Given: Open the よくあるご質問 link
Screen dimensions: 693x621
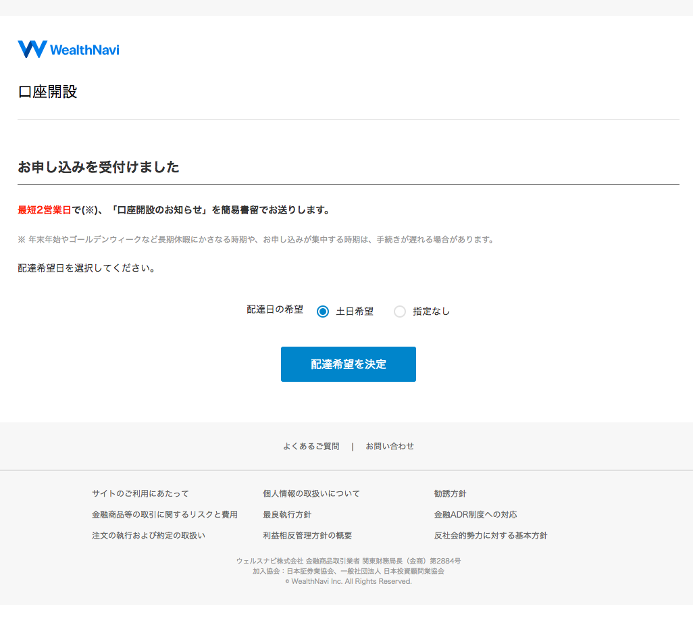Looking at the screenshot, I should pos(311,446).
